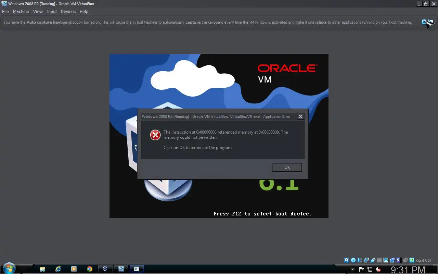Click the shared folders status icon
Viewport: 438px width, 274px height.
(379, 260)
